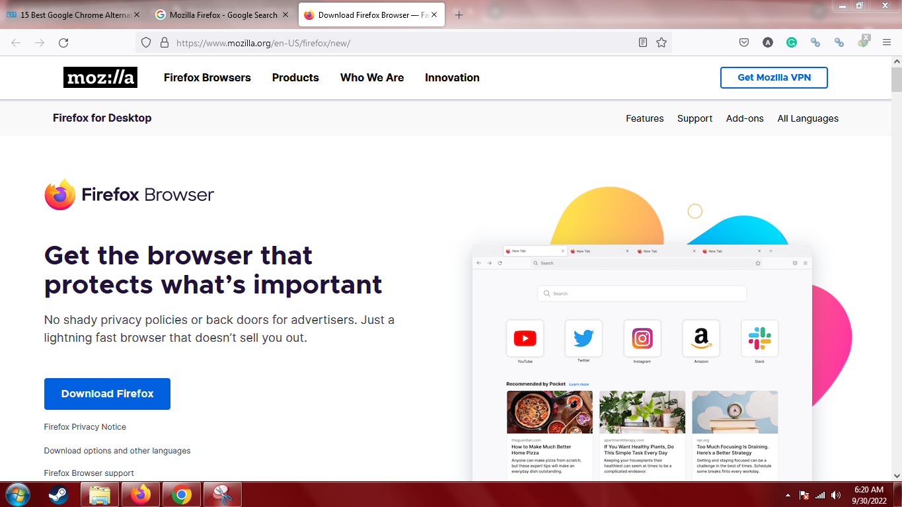Open the tracking protection shield icon

coord(146,42)
